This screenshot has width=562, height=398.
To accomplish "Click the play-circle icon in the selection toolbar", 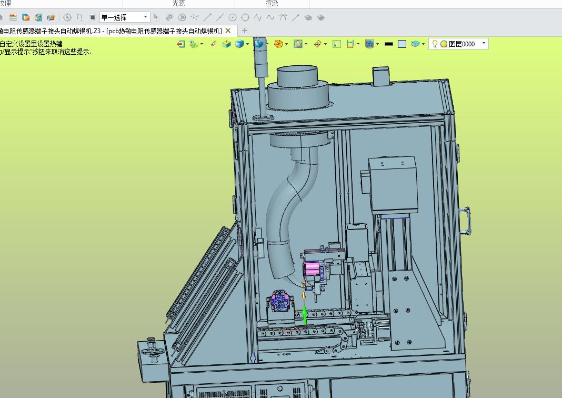I will (x=182, y=17).
